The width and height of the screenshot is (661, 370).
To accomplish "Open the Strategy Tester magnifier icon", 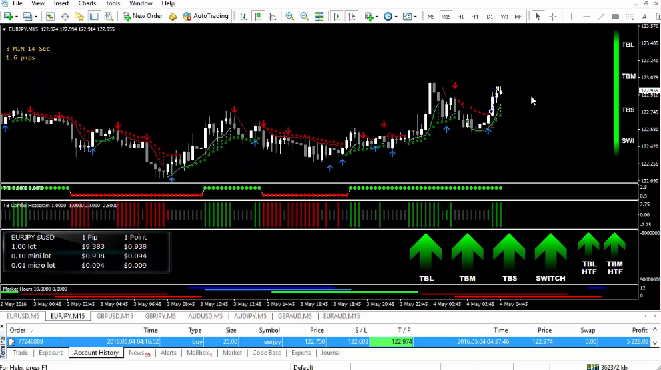I will [x=109, y=17].
